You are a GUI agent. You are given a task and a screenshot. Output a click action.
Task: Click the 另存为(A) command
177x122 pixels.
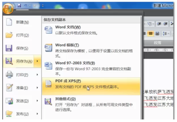(18, 61)
